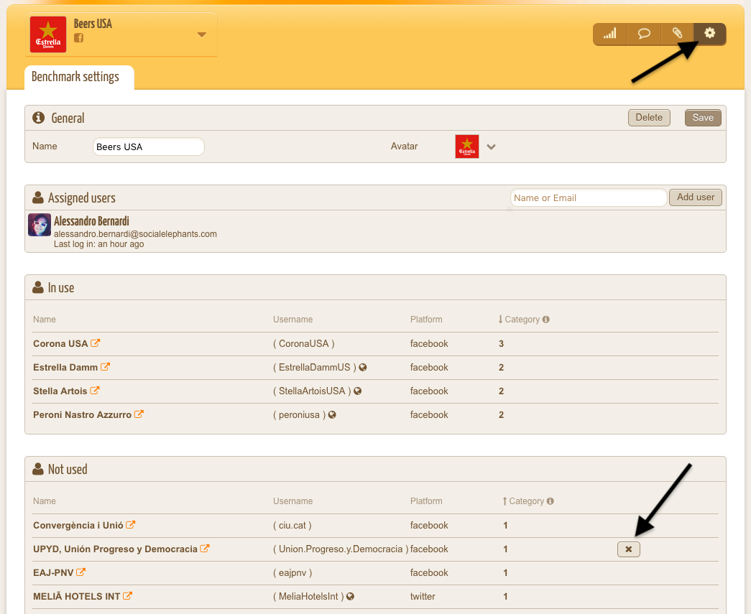
Task: Open the settings gear icon
Action: 709,34
